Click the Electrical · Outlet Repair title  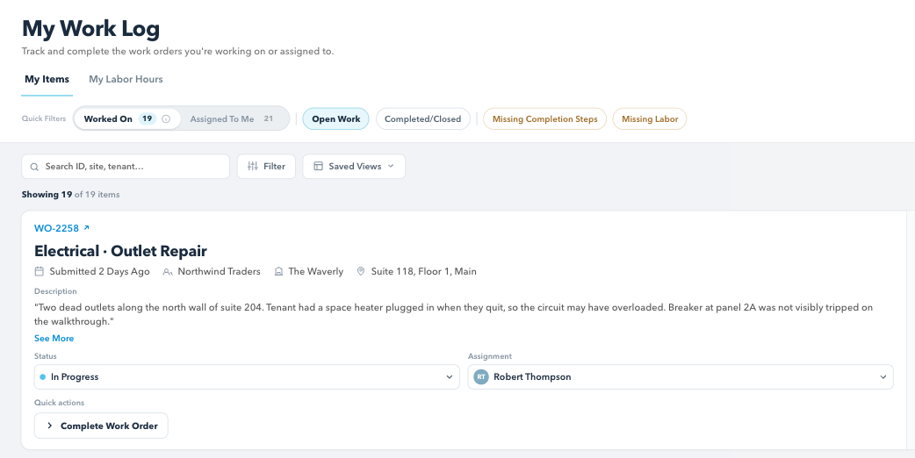(121, 251)
